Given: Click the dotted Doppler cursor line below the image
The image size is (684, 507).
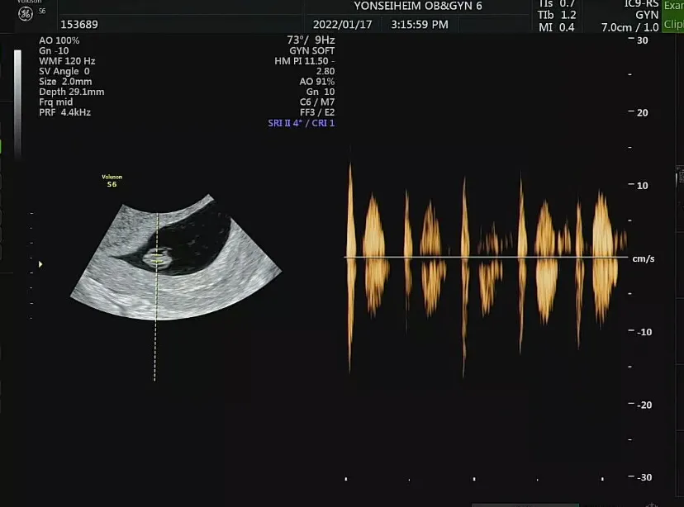Looking at the screenshot, I should pos(154,351).
